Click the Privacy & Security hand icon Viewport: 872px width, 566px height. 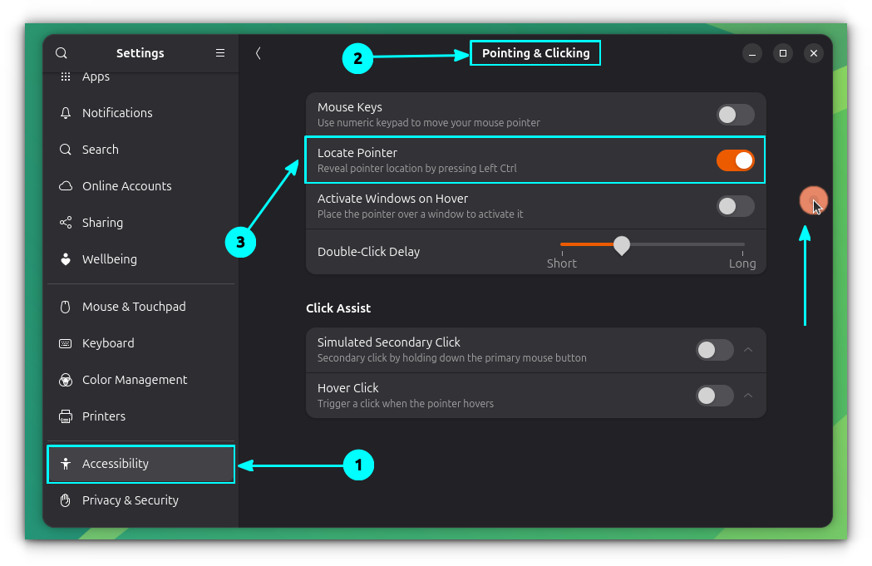pos(66,500)
